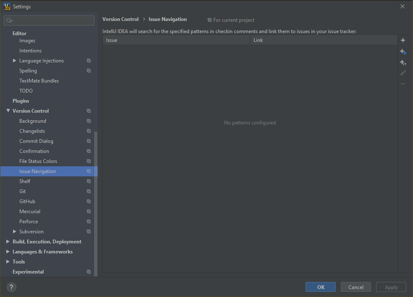This screenshot has height=297, width=413.
Task: Expand Build, Execution, Deployment section
Action: click(8, 242)
